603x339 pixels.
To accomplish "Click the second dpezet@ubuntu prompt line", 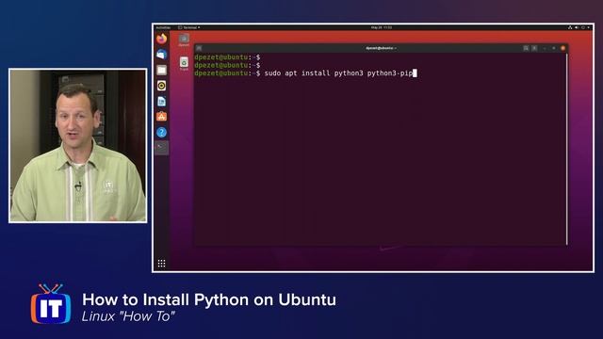I will click(227, 65).
